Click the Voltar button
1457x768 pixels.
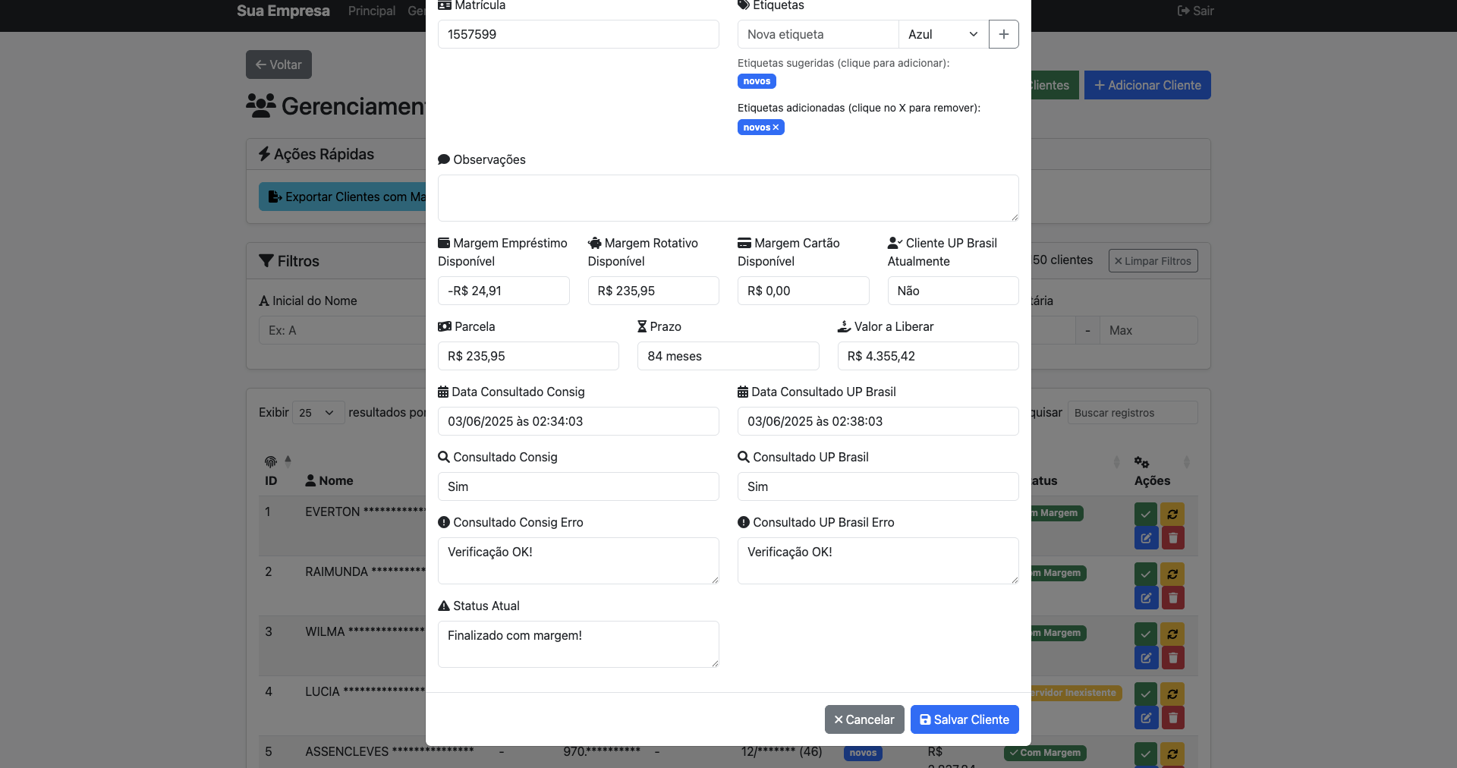(278, 65)
